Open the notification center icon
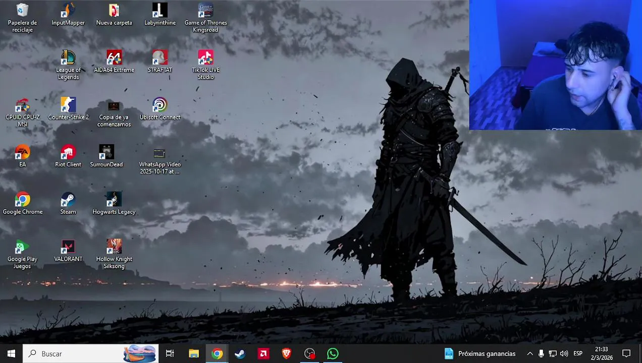This screenshot has height=363, width=642. 626,354
